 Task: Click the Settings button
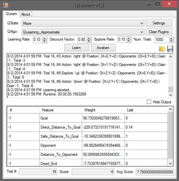click(x=159, y=23)
